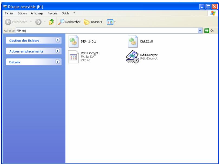219x164 pixels.
Task: Click the Windows flag logo in menu bar
Action: click(x=213, y=13)
